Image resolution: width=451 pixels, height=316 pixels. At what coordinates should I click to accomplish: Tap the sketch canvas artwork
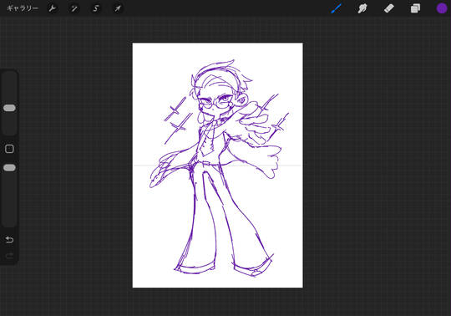[217, 166]
